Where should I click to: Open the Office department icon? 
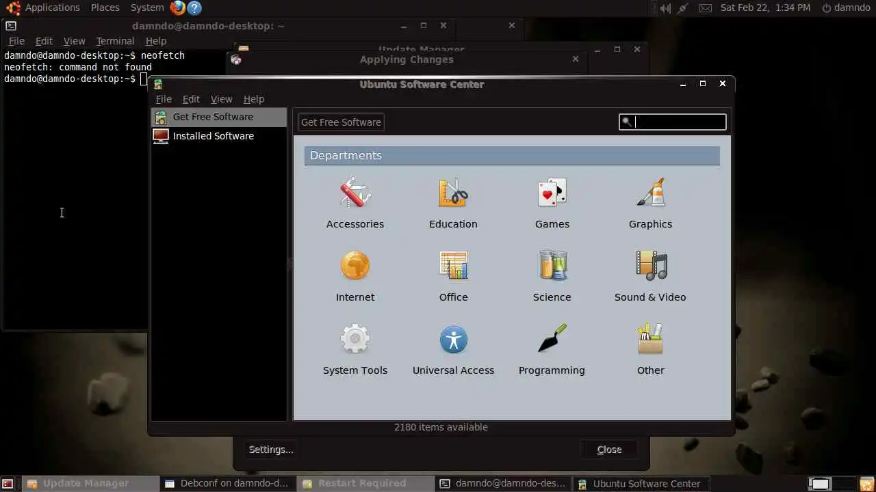(453, 266)
